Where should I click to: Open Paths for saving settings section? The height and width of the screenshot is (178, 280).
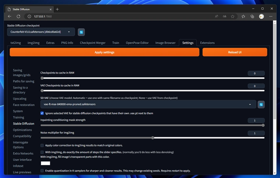pyautogui.click(x=24, y=81)
